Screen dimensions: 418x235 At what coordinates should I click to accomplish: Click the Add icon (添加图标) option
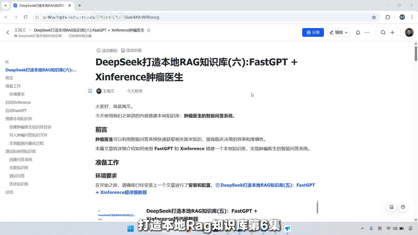(107, 51)
